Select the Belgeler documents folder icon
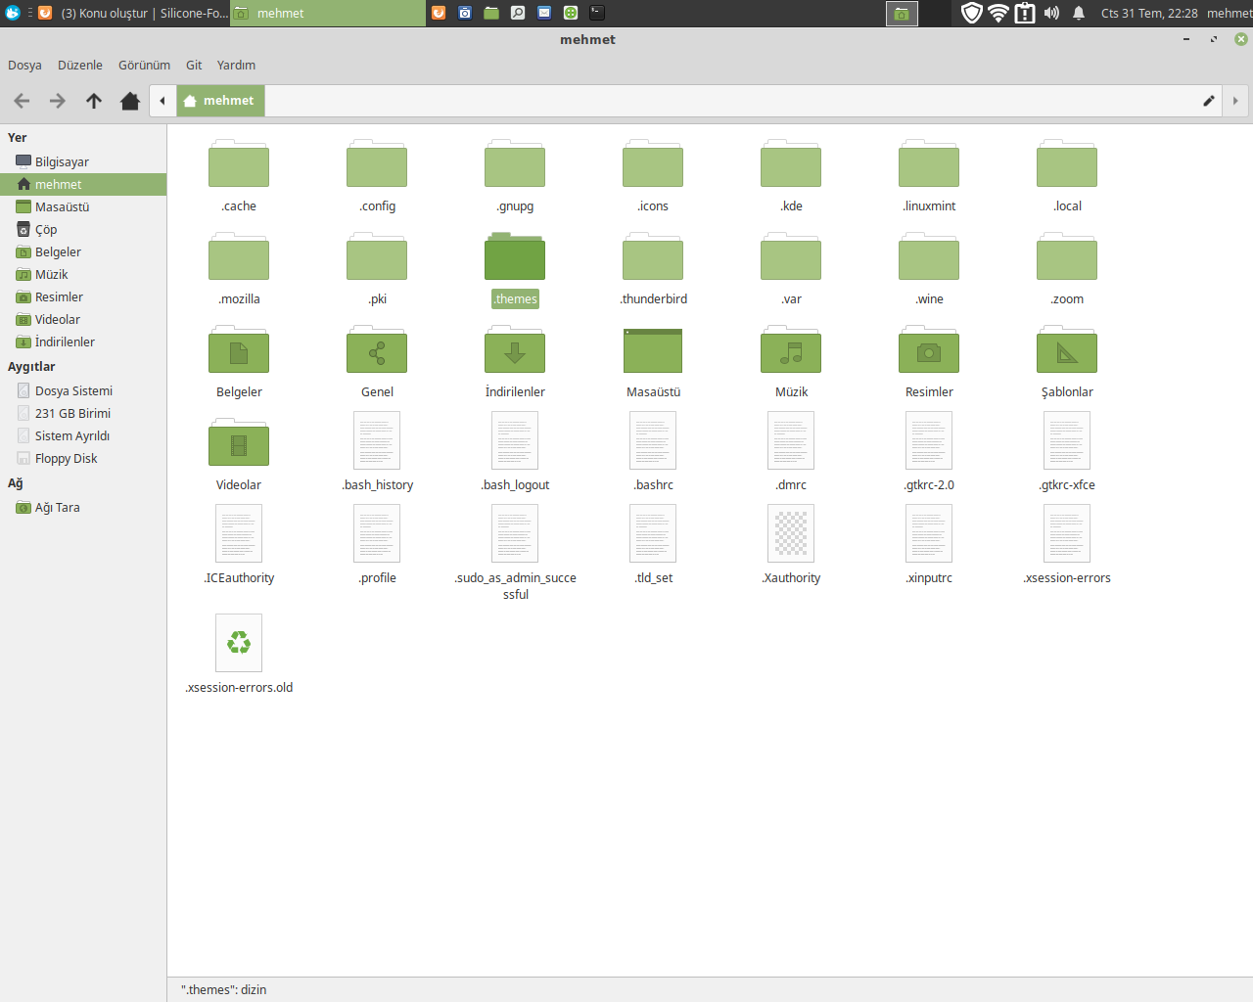Viewport: 1253px width, 1002px height. [x=239, y=349]
